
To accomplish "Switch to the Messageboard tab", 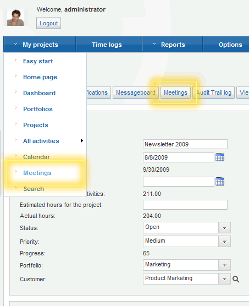I will pos(136,92).
